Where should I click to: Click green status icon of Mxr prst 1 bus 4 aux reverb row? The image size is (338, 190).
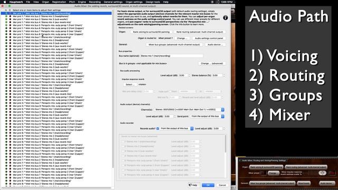pyautogui.click(x=6, y=22)
